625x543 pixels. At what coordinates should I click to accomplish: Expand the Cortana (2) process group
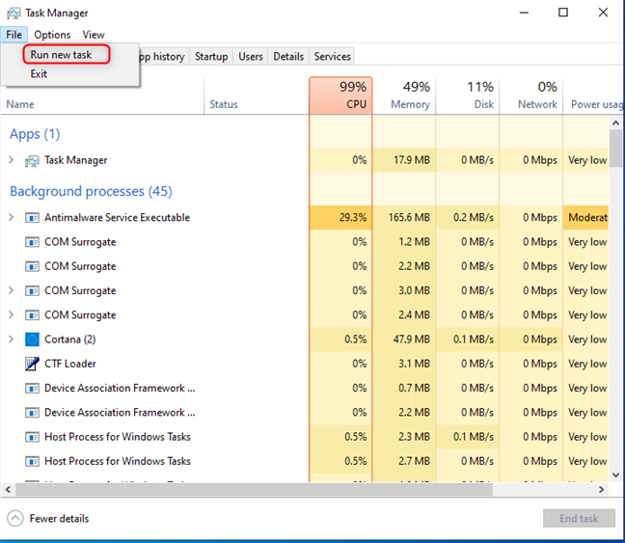(12, 339)
